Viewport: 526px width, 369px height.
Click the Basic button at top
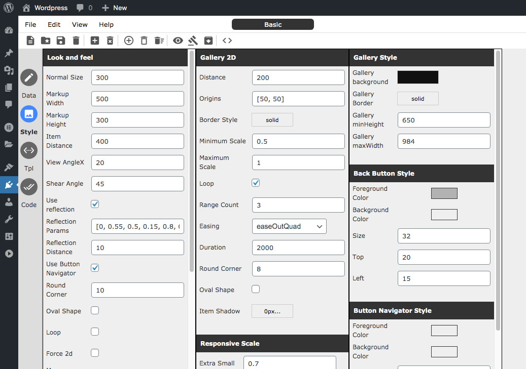click(273, 24)
